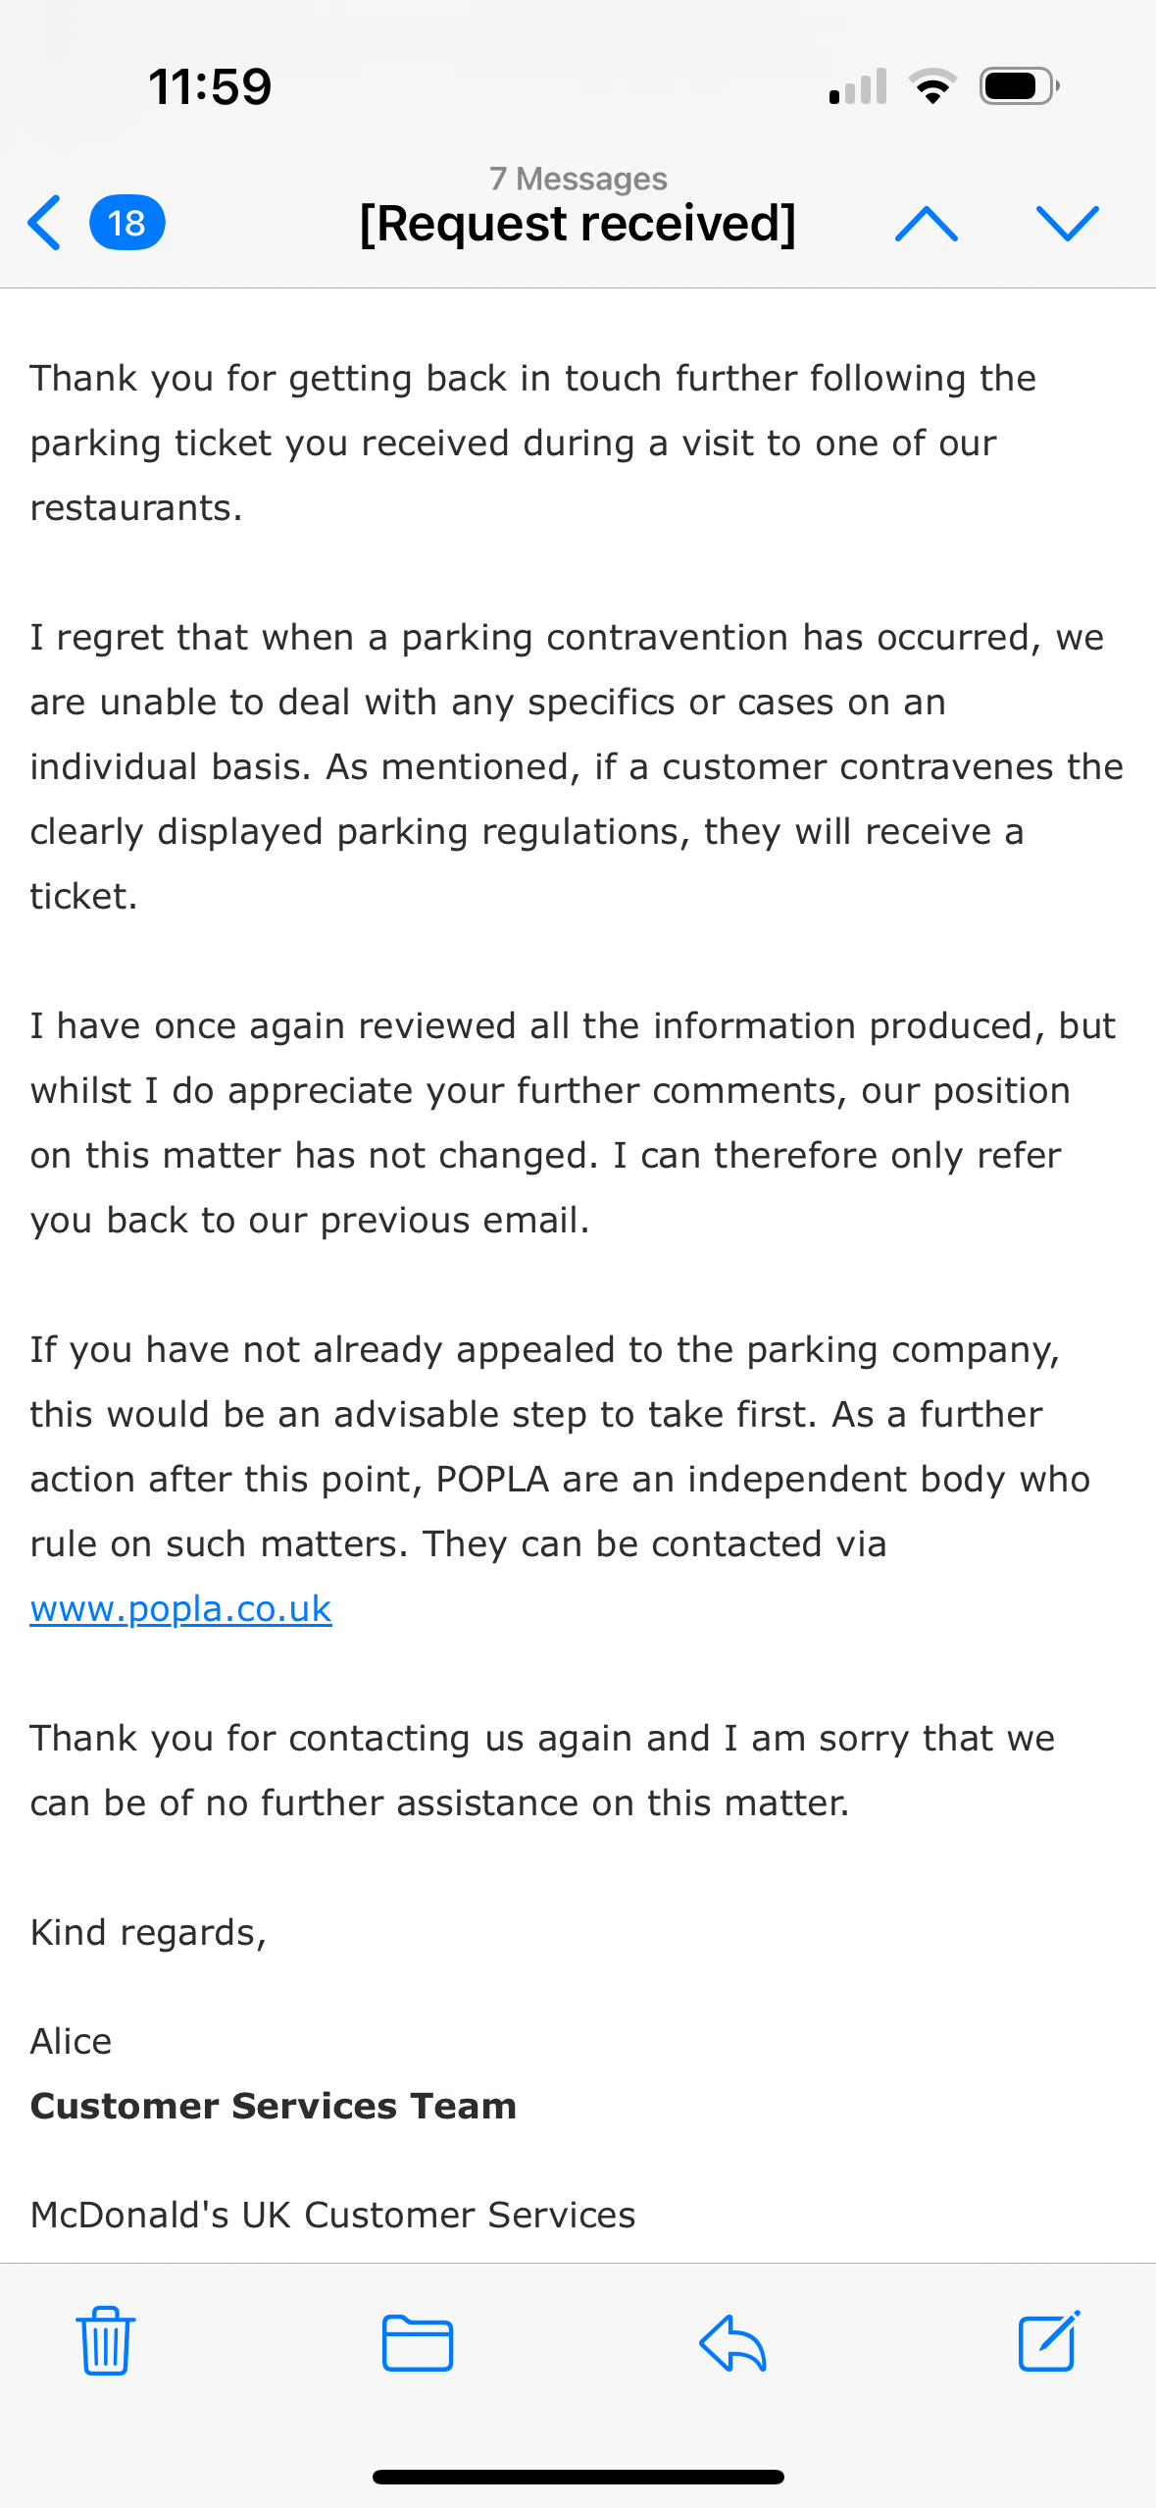The width and height of the screenshot is (1156, 2508).
Task: Compose new message with pencil icon
Action: [x=1048, y=2341]
